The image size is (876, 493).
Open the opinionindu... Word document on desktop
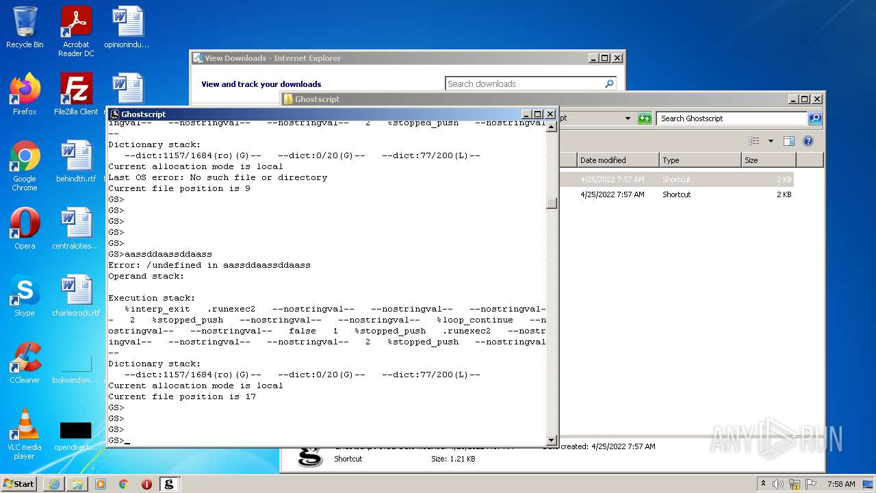[127, 27]
